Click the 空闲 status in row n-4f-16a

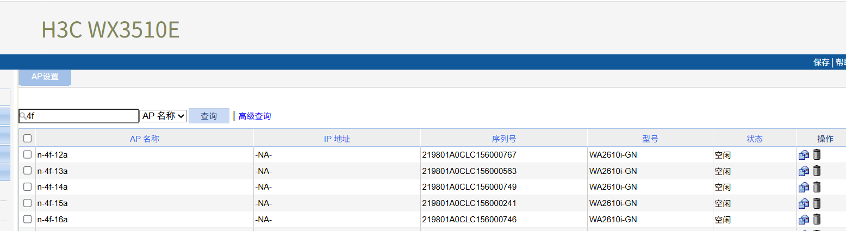pos(723,220)
